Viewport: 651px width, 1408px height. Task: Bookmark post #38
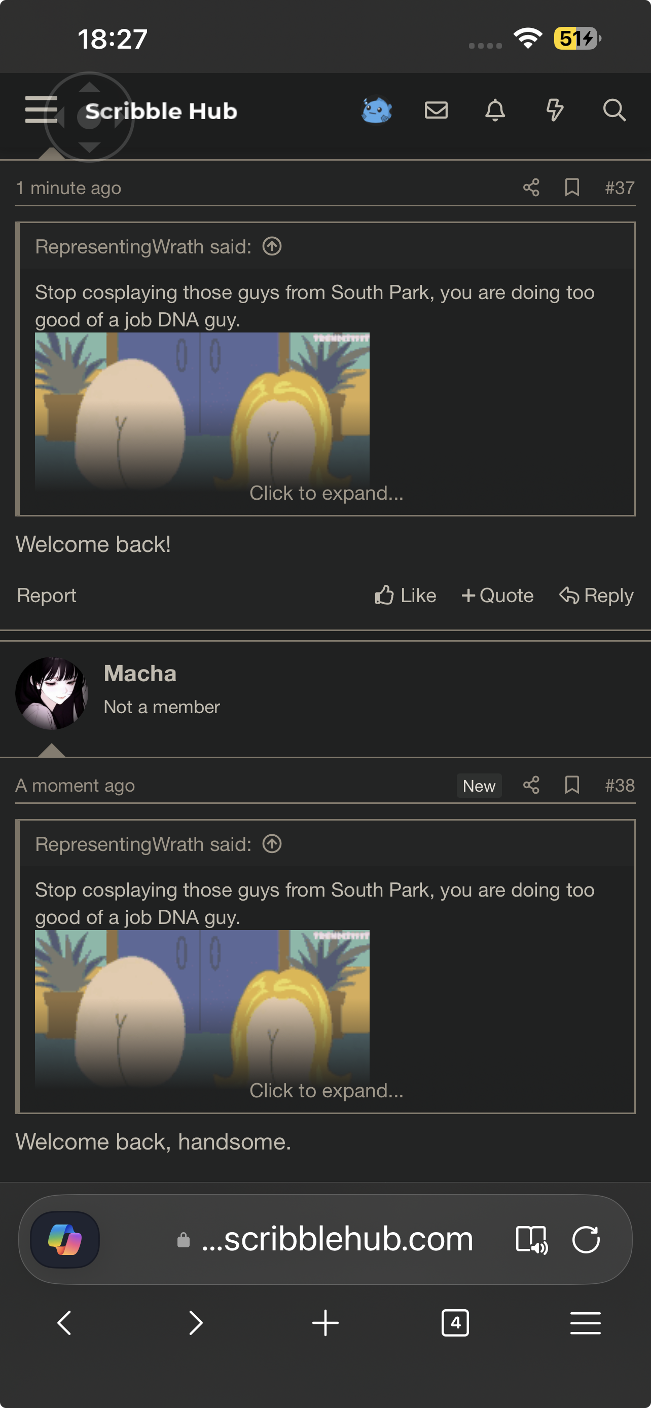(572, 785)
